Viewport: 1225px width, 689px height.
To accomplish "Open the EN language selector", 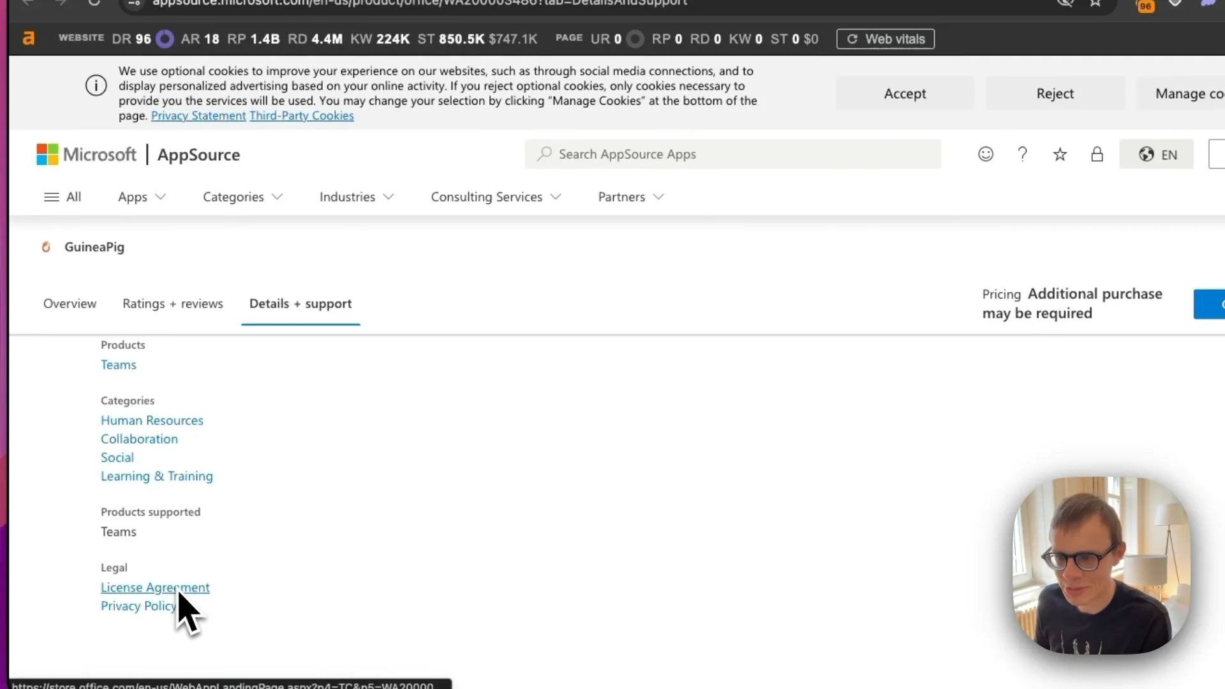I will point(1156,154).
